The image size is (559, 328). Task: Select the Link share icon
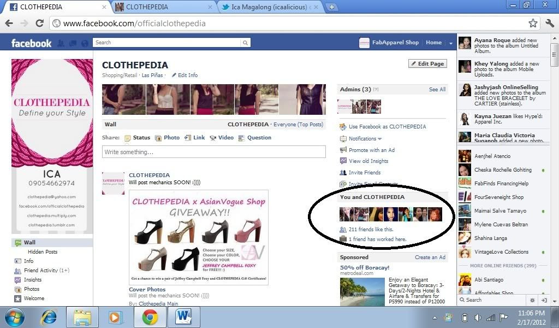pos(188,138)
